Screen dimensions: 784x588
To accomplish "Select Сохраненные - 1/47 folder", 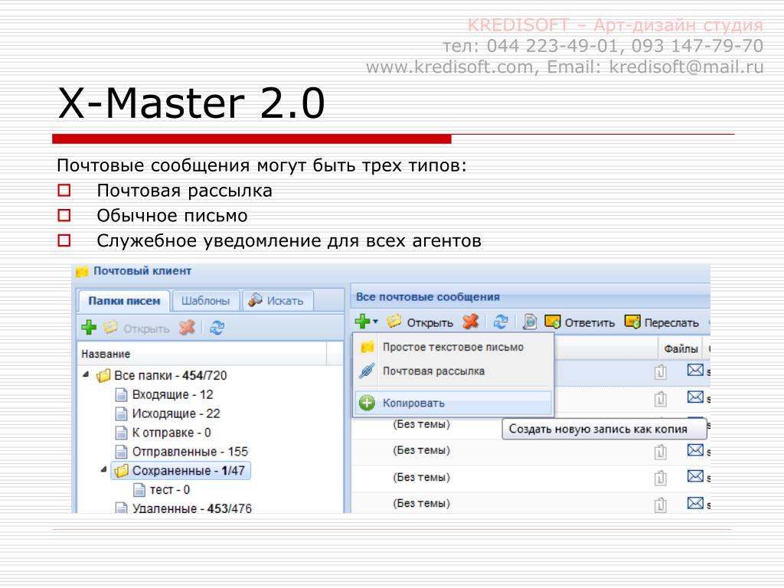I will coord(181,471).
